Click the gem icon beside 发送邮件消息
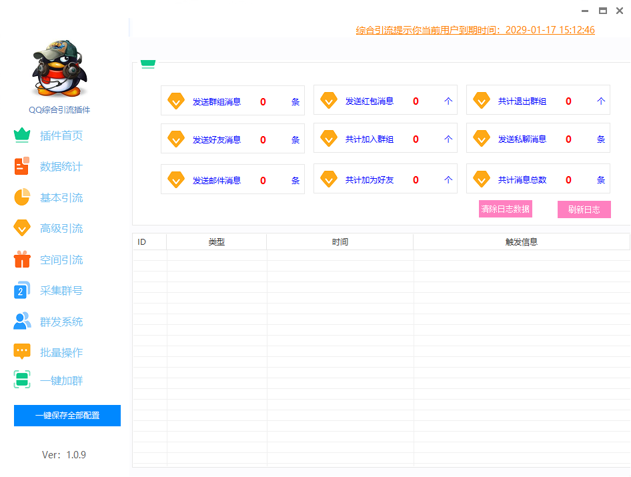 pos(176,180)
